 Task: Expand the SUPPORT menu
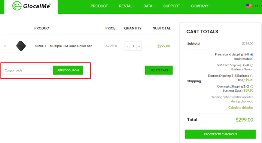pyautogui.click(x=173, y=6)
